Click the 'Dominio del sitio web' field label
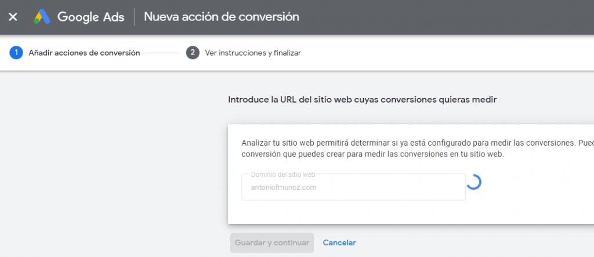594x257 pixels. click(283, 175)
